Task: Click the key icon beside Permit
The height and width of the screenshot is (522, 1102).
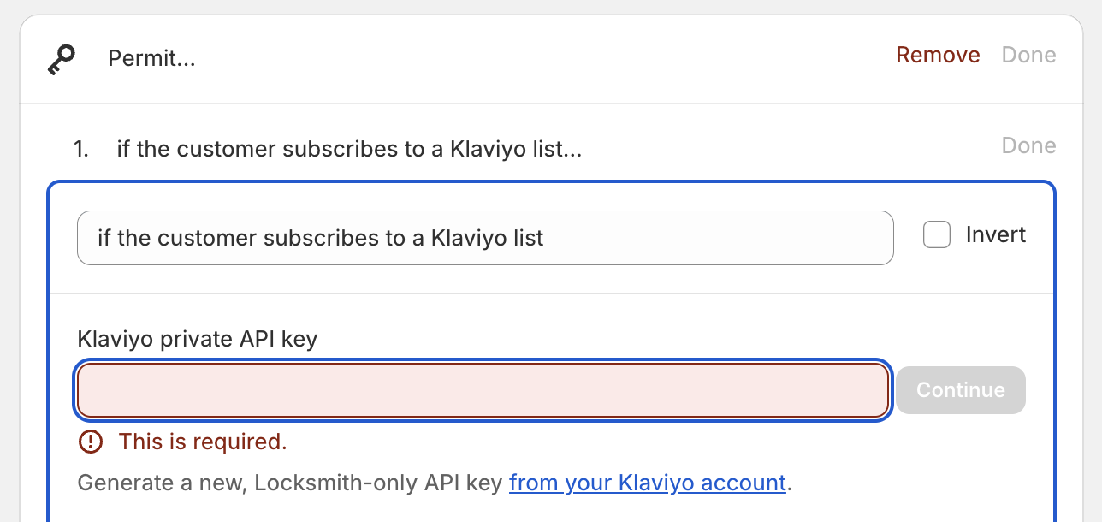Action: (61, 59)
